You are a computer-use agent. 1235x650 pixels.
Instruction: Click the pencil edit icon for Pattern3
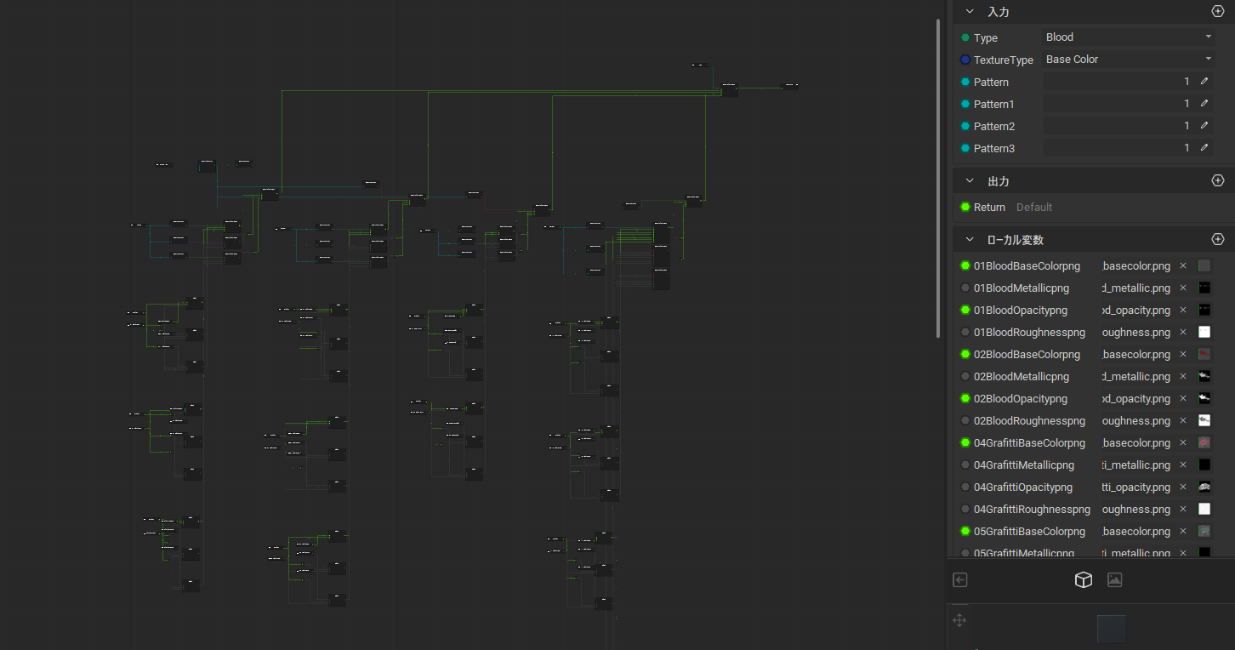[1204, 148]
